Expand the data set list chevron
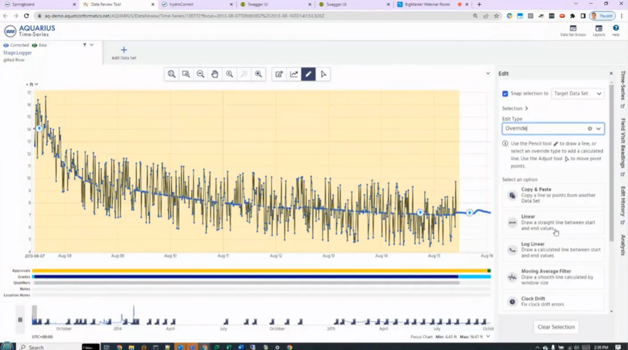 click(92, 45)
